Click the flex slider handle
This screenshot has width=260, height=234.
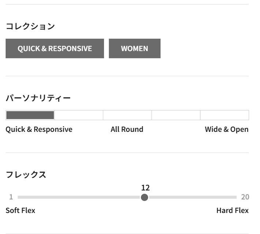click(x=145, y=197)
